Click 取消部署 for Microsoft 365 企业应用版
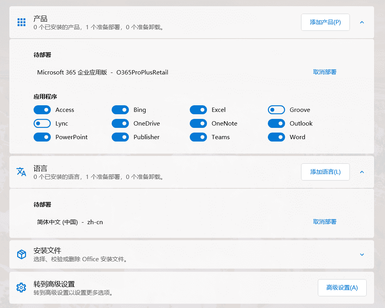385x308 pixels. 325,72
